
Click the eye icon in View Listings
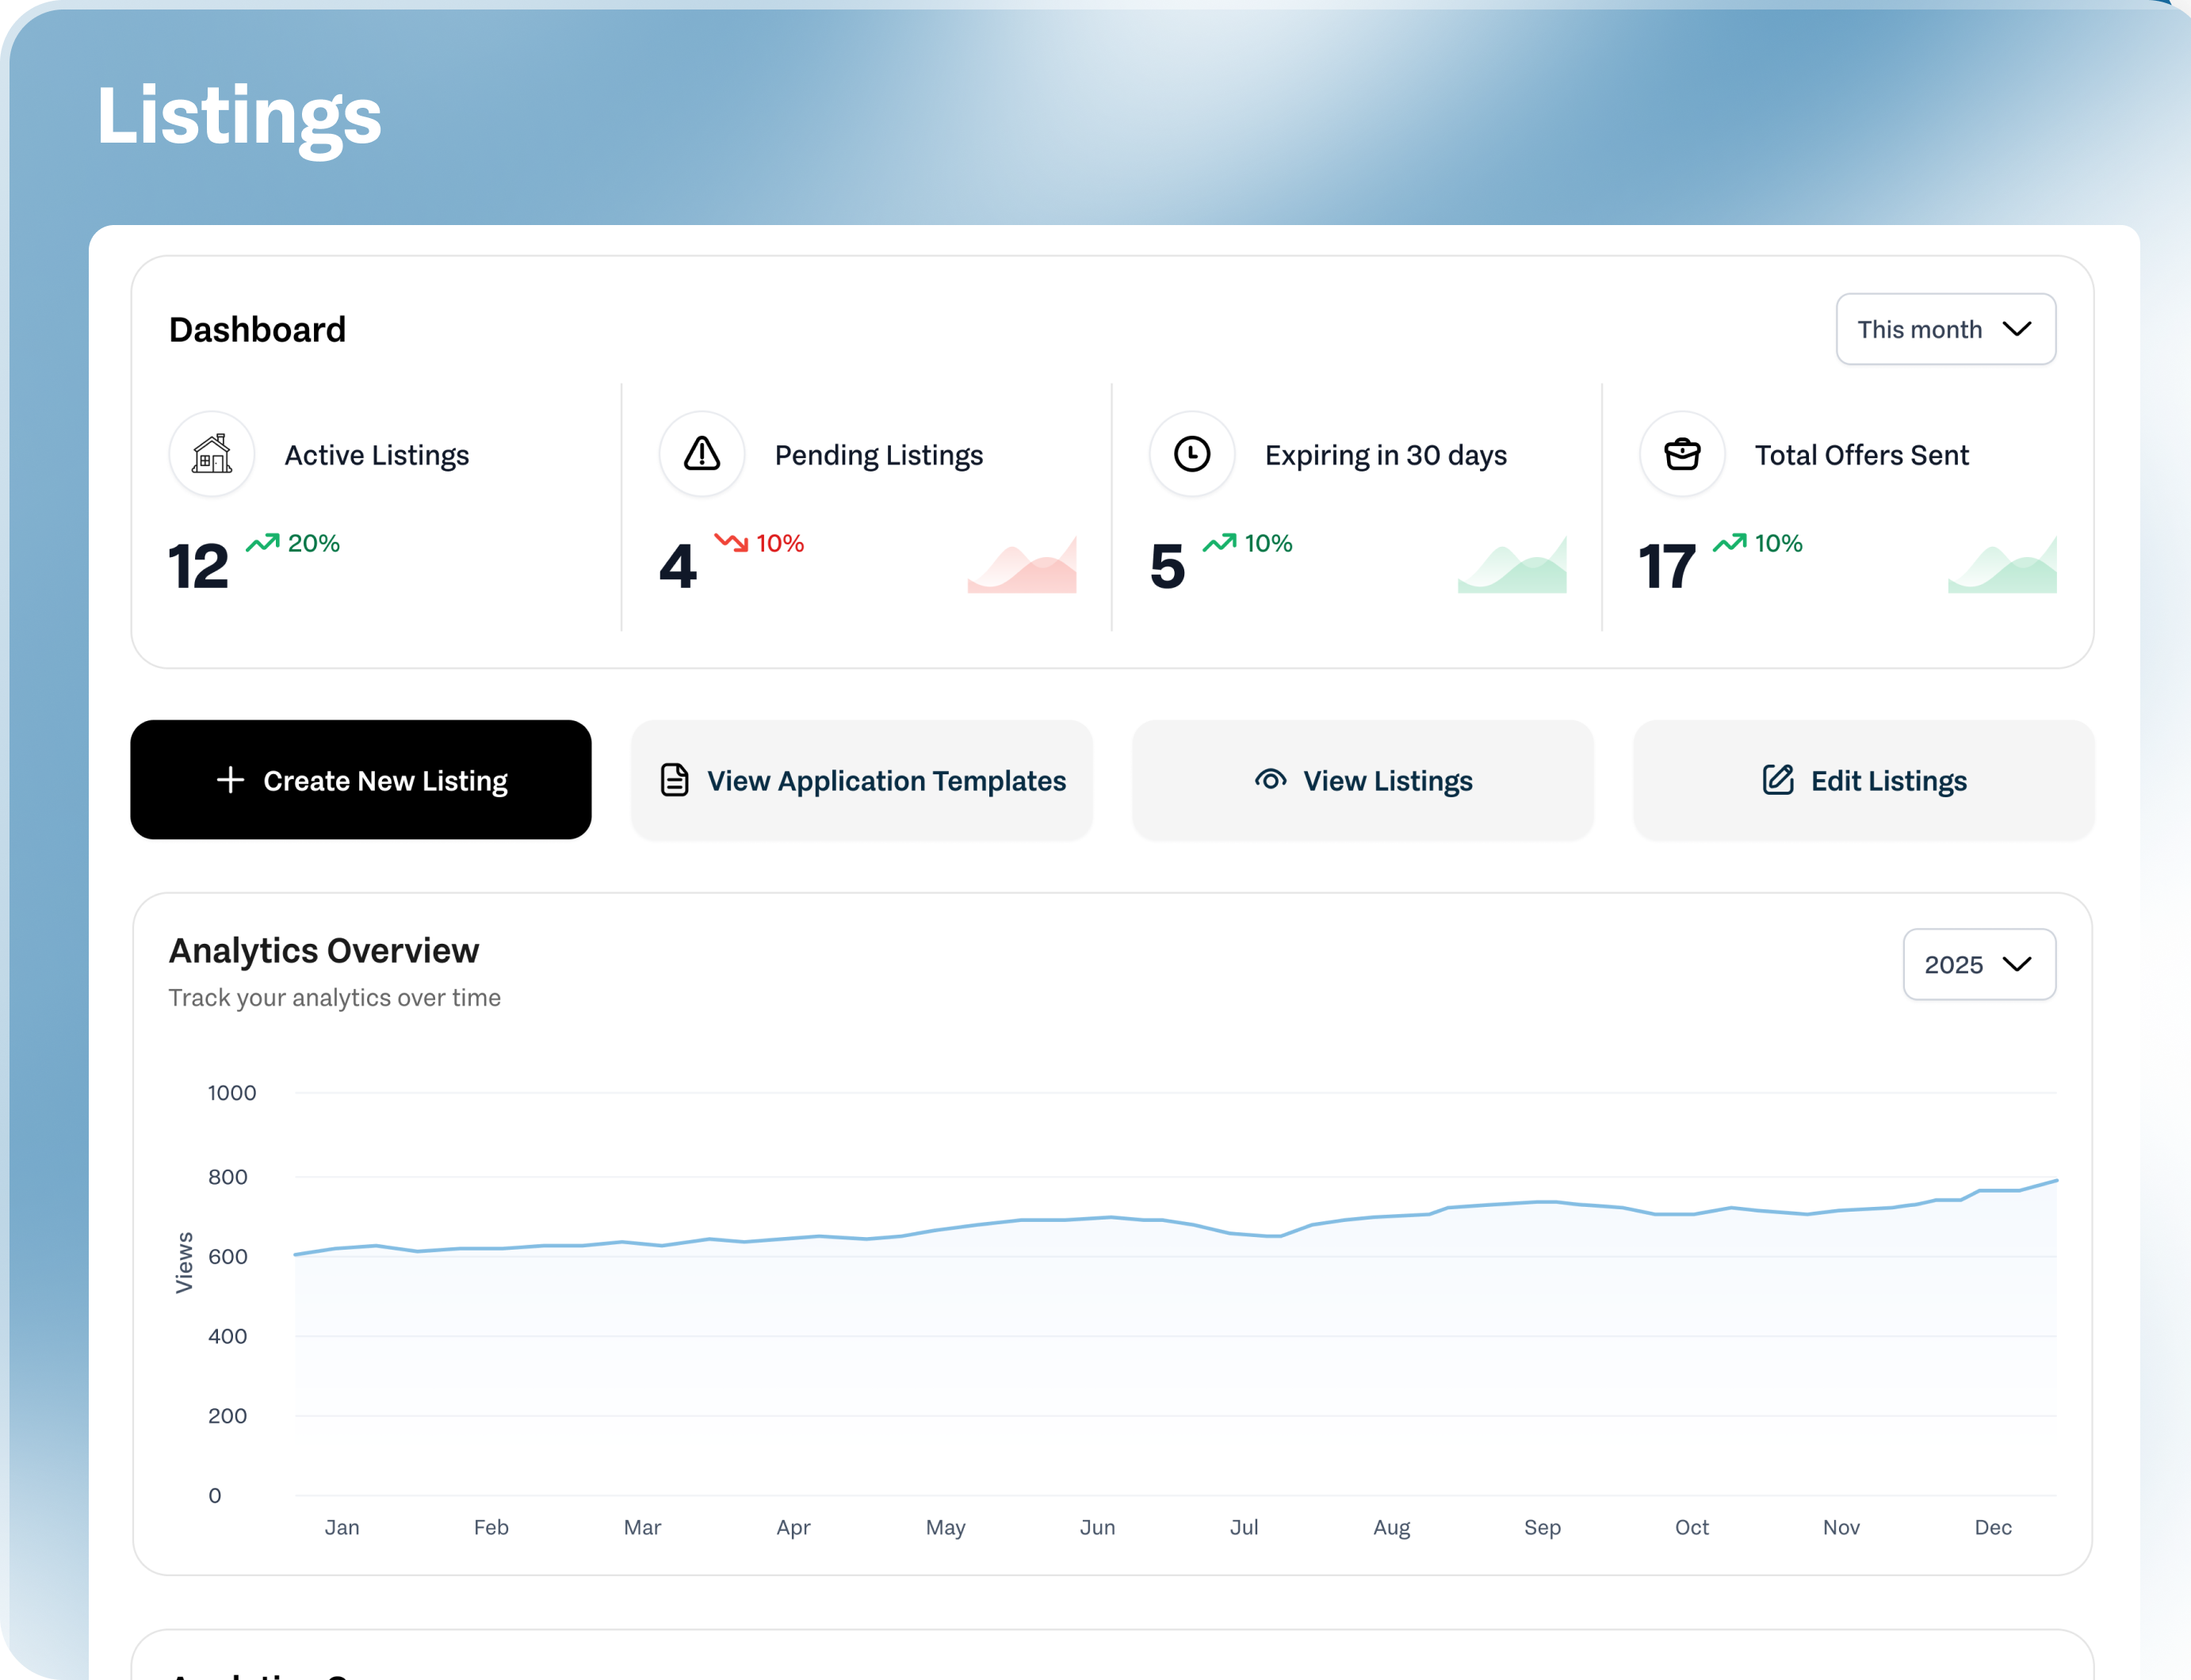click(1271, 779)
